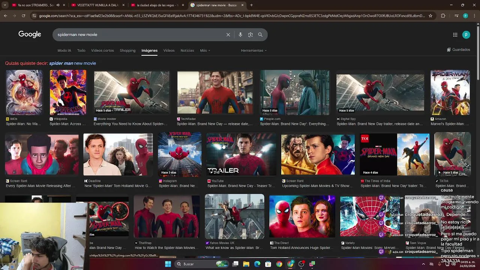
Task: Open the TikTok Spider-Man image
Action: [x=453, y=154]
